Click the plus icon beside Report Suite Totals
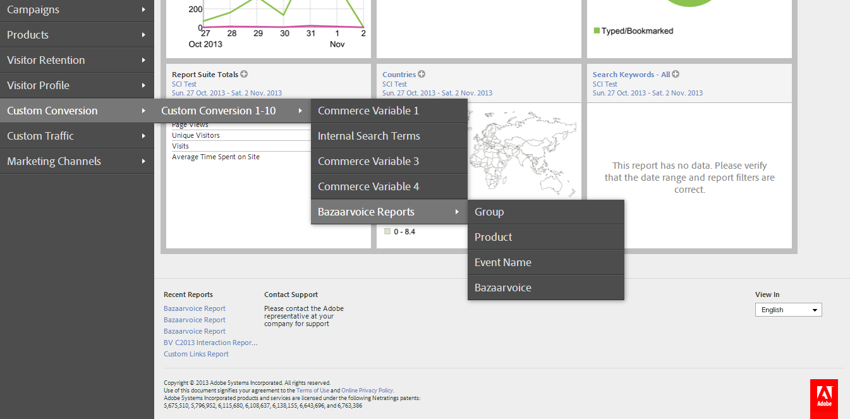 tap(244, 75)
